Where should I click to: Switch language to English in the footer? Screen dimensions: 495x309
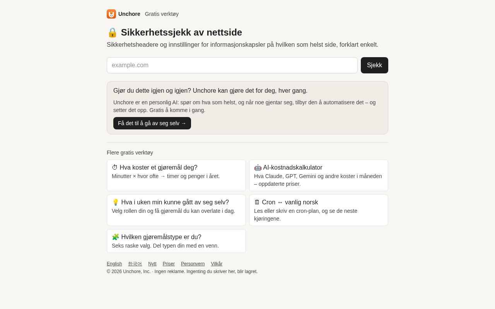[114, 264]
